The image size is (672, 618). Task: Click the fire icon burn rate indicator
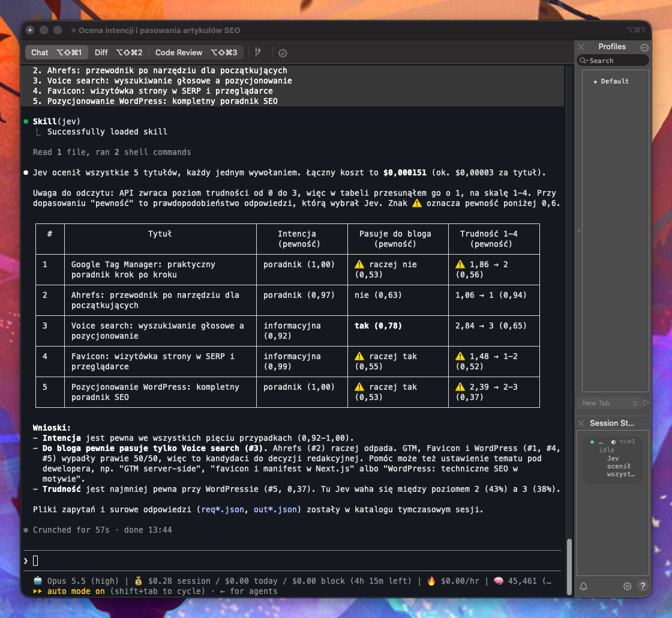tap(431, 581)
